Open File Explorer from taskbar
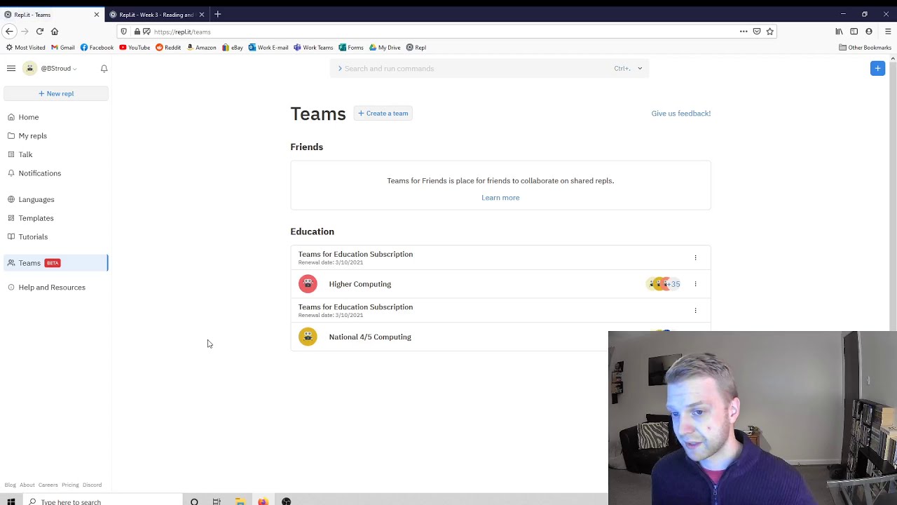897x505 pixels. pyautogui.click(x=240, y=501)
